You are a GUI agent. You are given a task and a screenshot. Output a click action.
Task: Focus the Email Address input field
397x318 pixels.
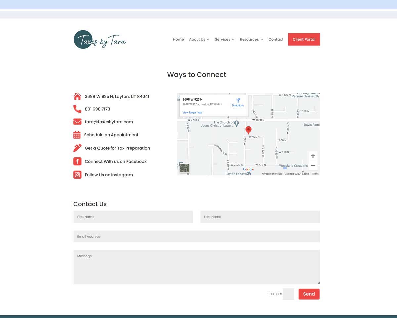(197, 237)
